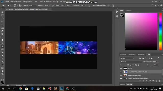Image resolution: width=163 pixels, height=91 pixels.
Task: Open the eraser settings gear icon
Action: point(88,6)
